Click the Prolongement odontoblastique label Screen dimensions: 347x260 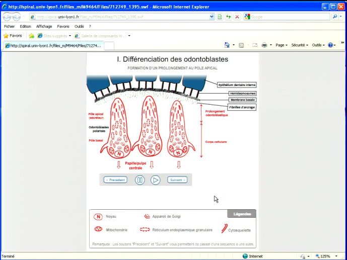click(x=217, y=113)
